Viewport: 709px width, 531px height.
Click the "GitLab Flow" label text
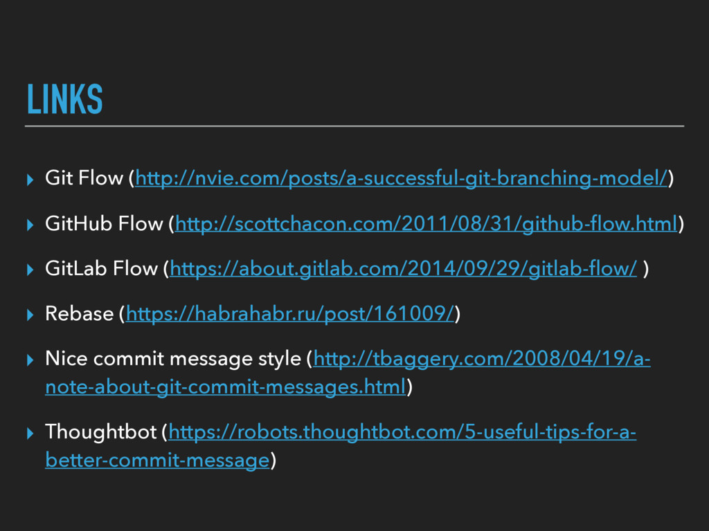pos(101,268)
